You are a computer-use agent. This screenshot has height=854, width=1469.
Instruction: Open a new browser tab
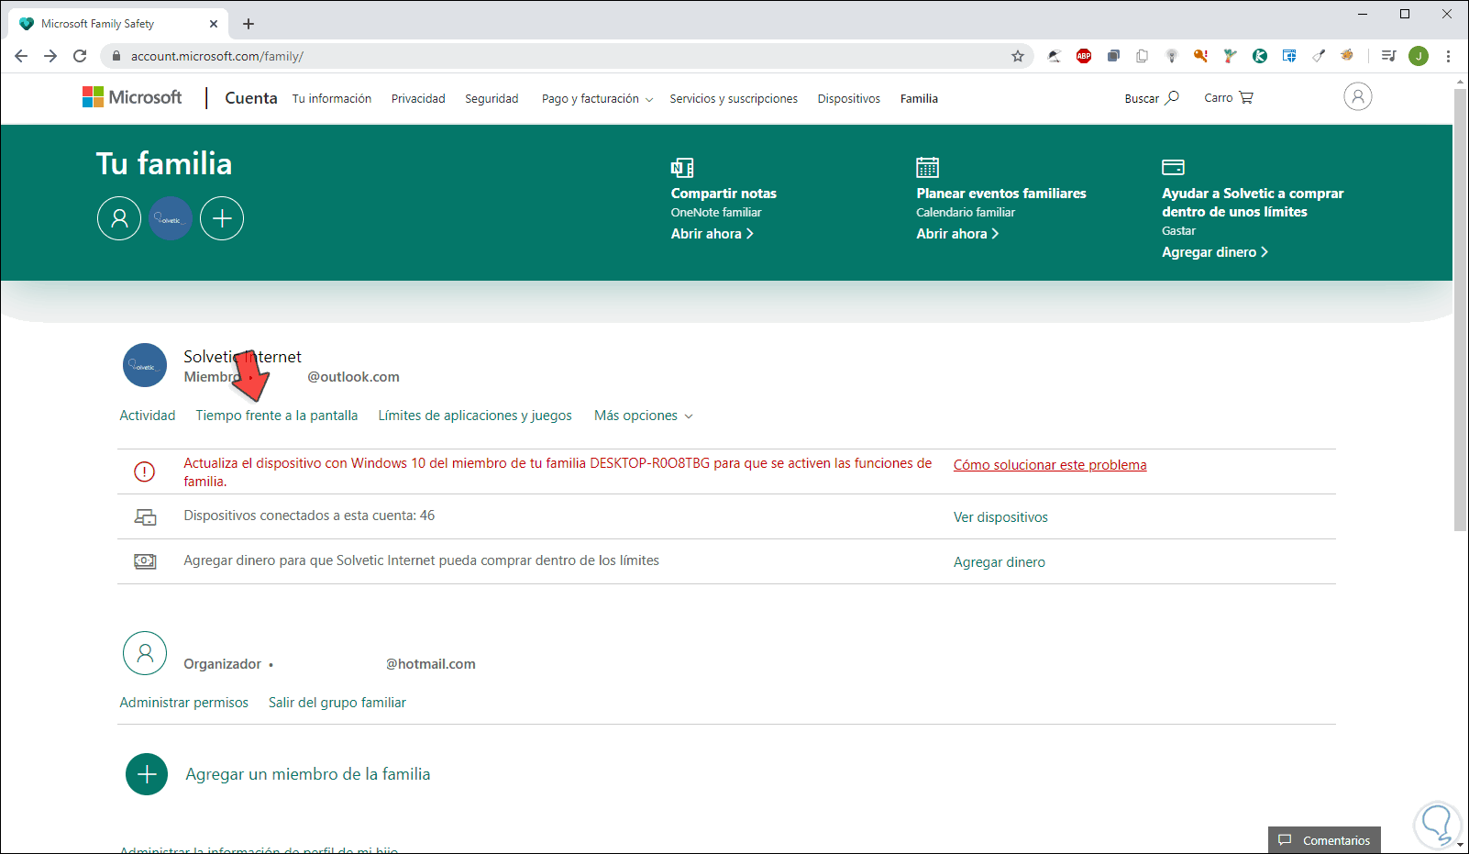pyautogui.click(x=249, y=24)
